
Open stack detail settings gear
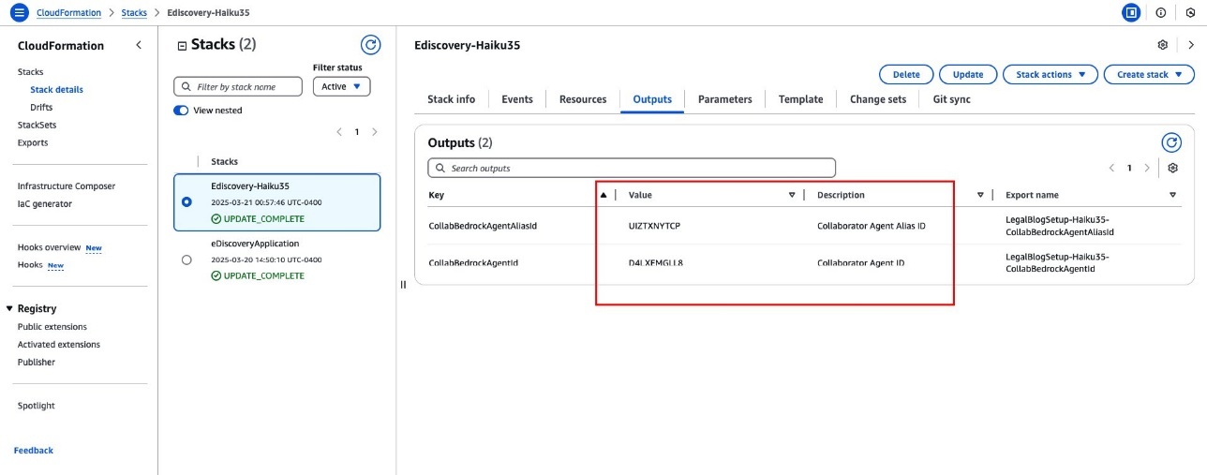[x=1163, y=45]
